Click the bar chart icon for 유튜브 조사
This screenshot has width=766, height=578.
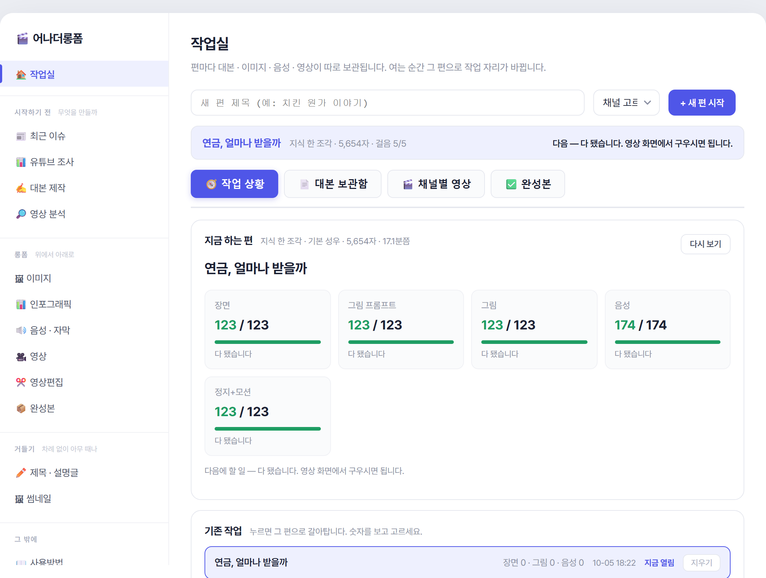click(21, 162)
